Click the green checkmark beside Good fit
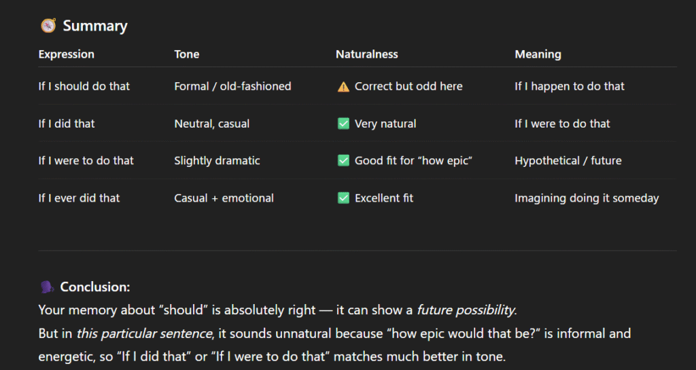This screenshot has height=370, width=696. point(343,161)
